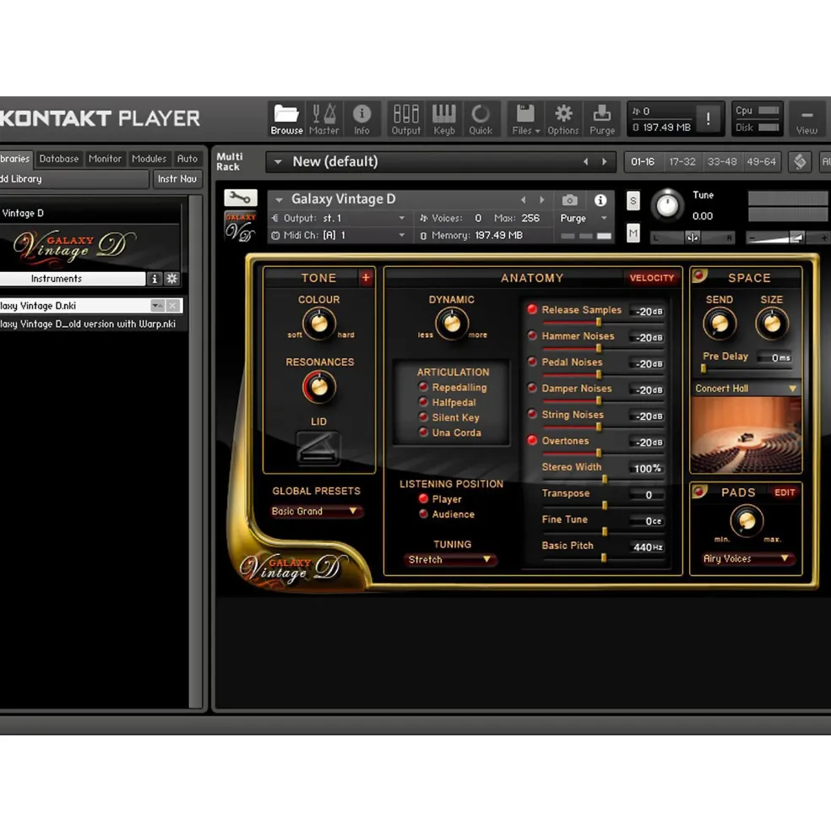The width and height of the screenshot is (831, 832).
Task: Open the Browse folder icon
Action: pyautogui.click(x=286, y=119)
